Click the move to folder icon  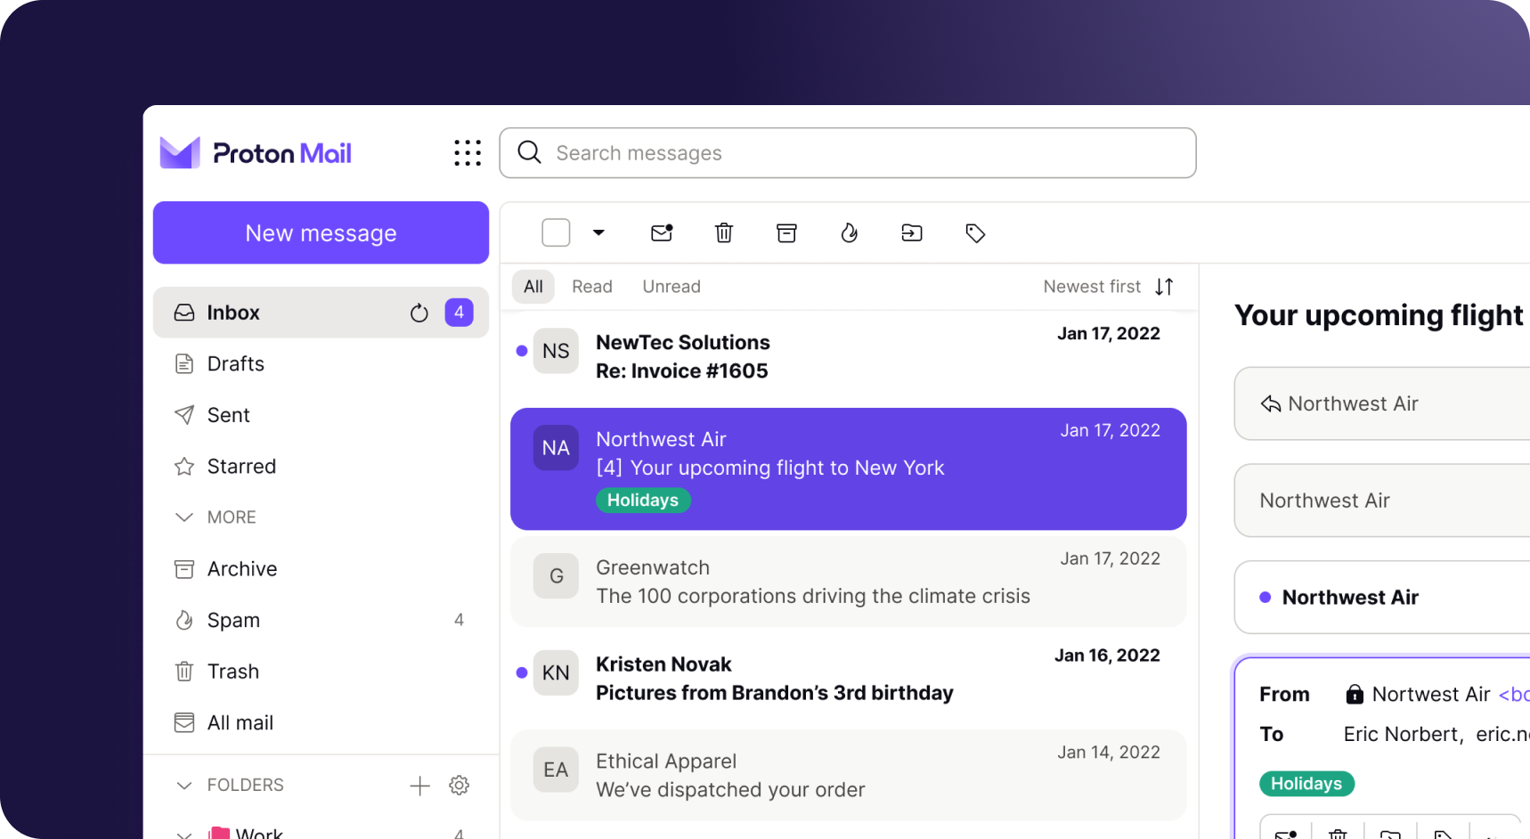912,233
